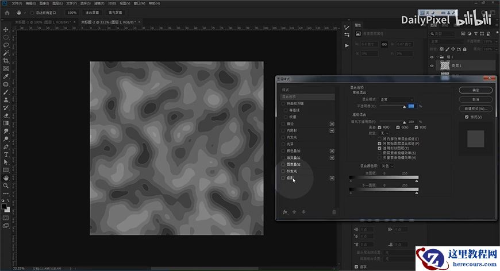Select the Elliptical Marquee tool
This screenshot has height=271, width=500.
click(6, 37)
